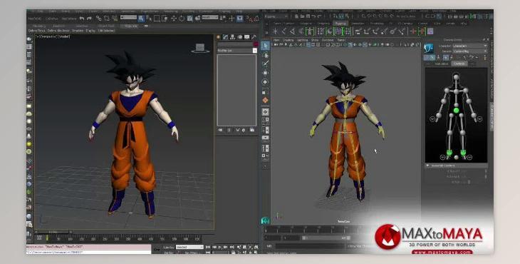The image size is (520, 264).
Task: Select the Rigging shelf tab in Maya
Action: pos(340,24)
